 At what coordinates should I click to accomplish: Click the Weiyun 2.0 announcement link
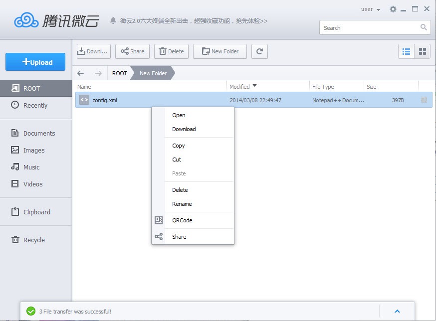click(x=194, y=21)
